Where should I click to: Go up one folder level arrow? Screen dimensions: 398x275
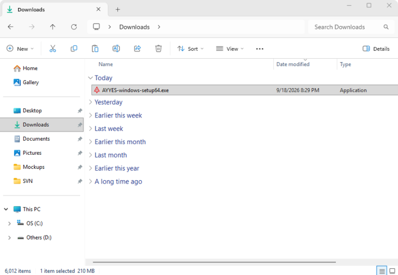click(x=53, y=27)
